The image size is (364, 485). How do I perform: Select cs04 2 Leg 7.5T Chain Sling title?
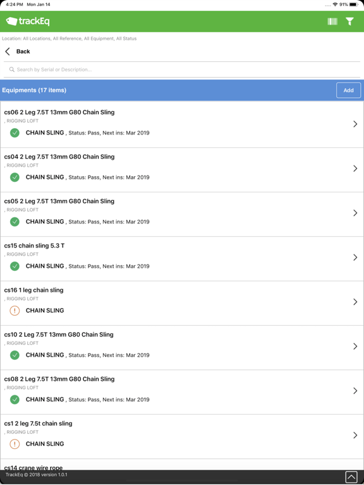[59, 157]
